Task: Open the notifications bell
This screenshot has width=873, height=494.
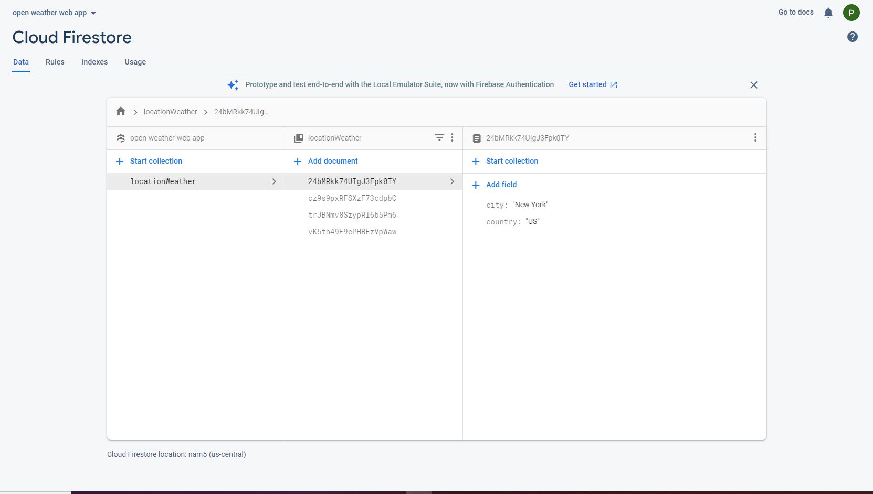Action: tap(828, 13)
